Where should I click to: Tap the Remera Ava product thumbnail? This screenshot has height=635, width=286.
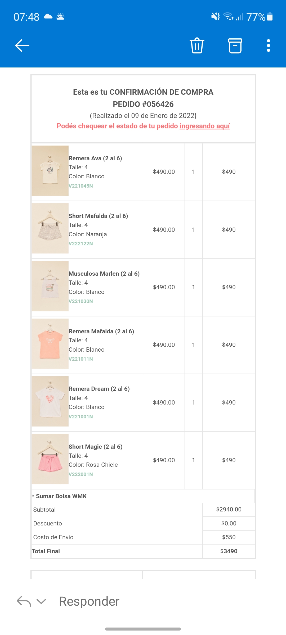click(x=50, y=171)
